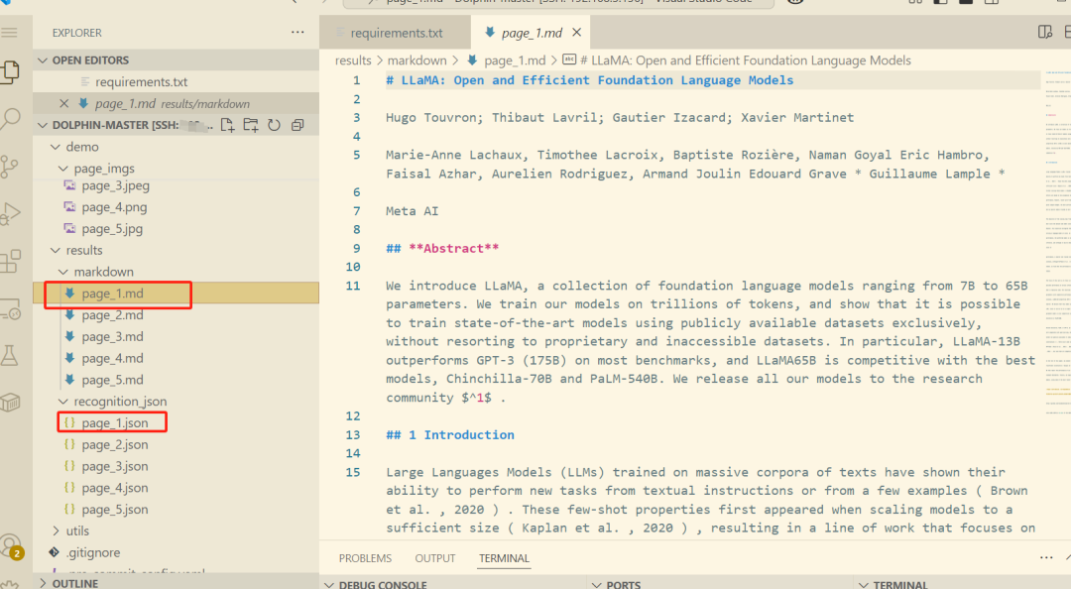Open page_5.jpg image file
Viewport: 1071px width, 589px height.
coord(112,229)
